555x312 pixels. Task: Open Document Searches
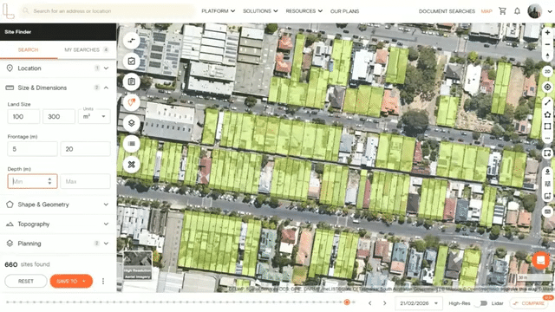[447, 11]
